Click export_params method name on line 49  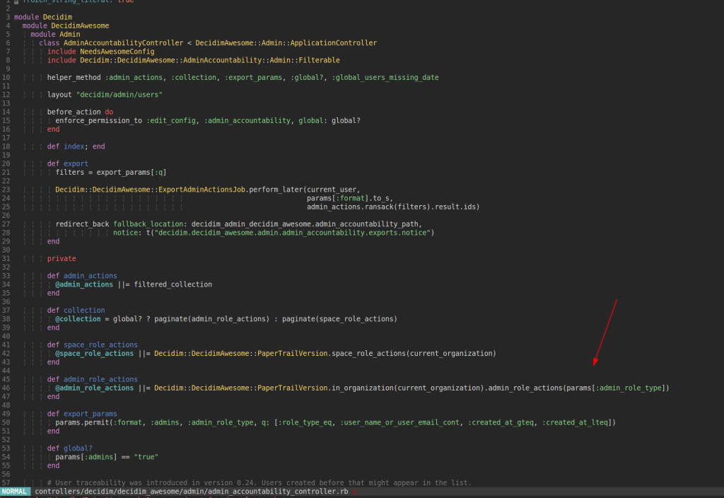point(90,414)
